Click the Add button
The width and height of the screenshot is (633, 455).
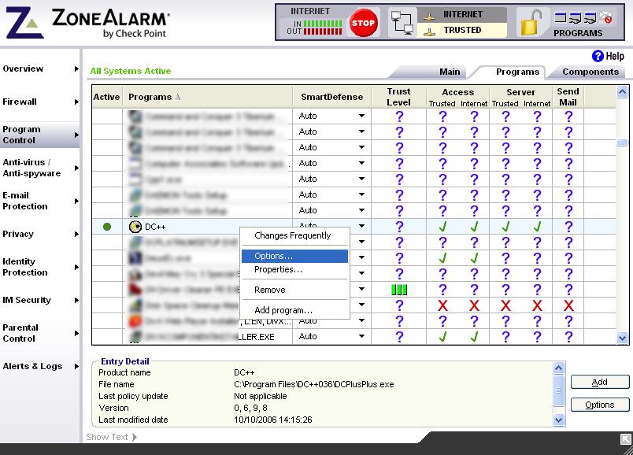coord(599,382)
